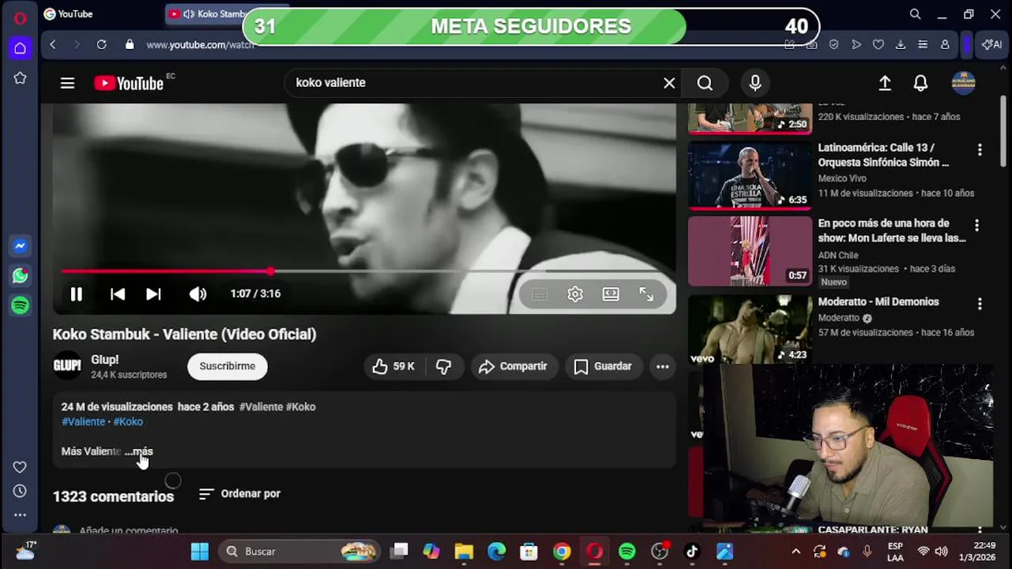The height and width of the screenshot is (569, 1012).
Task: Open the sidebar history clock icon
Action: 20,491
